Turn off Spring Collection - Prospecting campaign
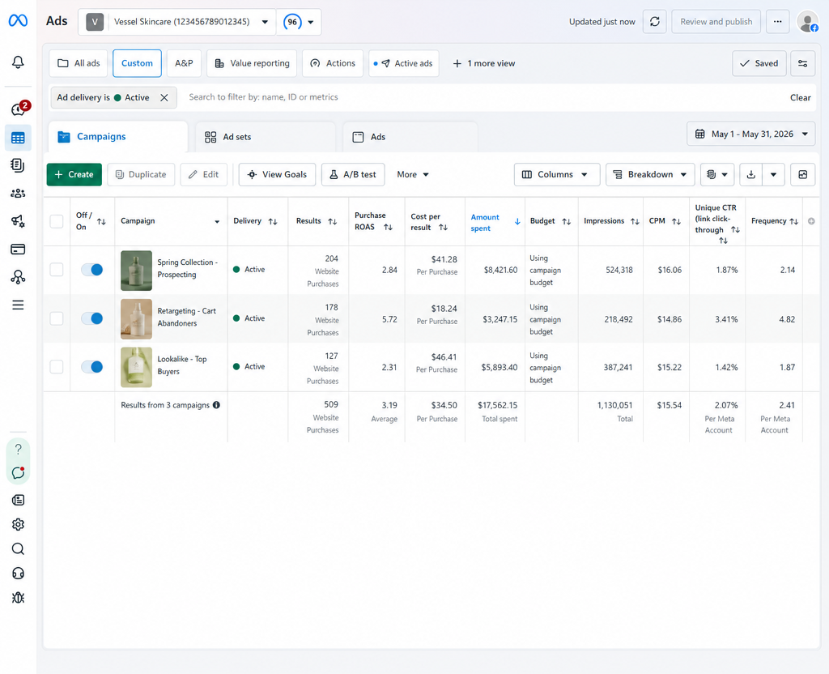 [x=92, y=270]
